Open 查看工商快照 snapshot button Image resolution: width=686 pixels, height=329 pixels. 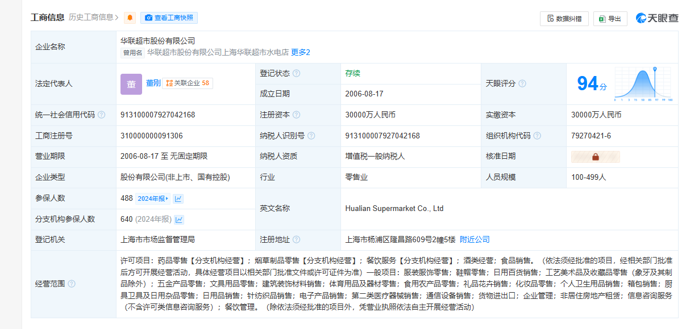(169, 18)
